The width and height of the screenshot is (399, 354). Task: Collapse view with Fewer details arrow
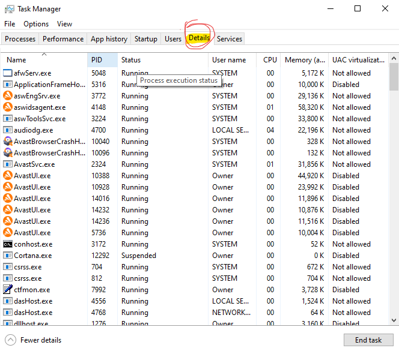pyautogui.click(x=10, y=340)
